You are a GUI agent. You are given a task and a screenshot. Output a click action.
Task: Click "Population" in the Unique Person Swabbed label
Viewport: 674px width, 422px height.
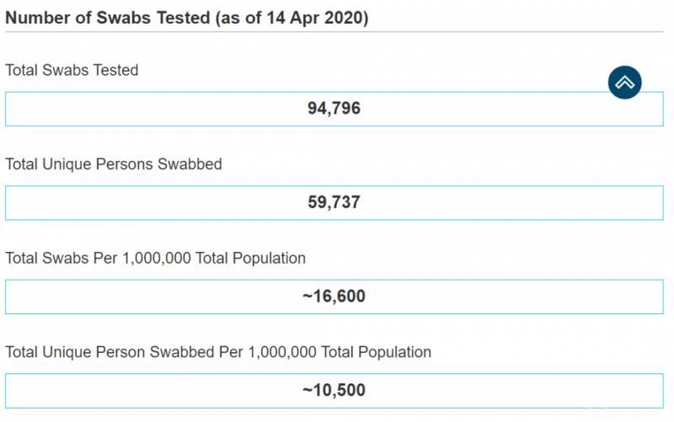coord(396,352)
